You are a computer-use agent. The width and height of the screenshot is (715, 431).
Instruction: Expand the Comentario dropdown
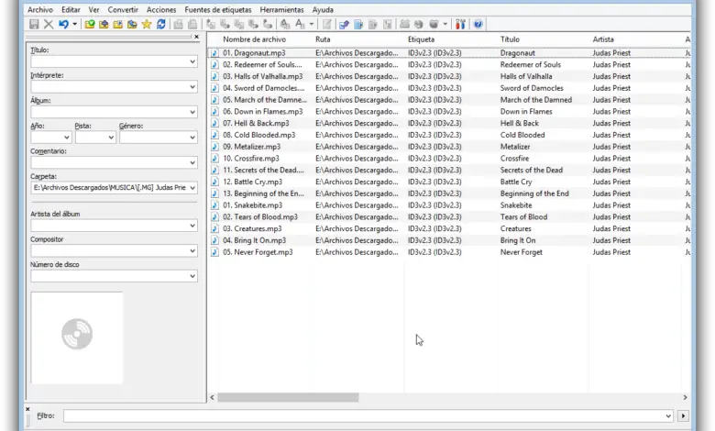192,162
